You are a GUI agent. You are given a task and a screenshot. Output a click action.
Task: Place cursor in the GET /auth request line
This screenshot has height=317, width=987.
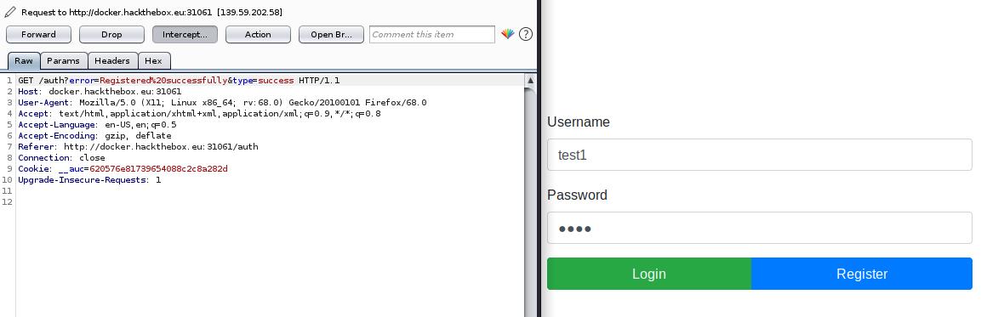[179, 81]
